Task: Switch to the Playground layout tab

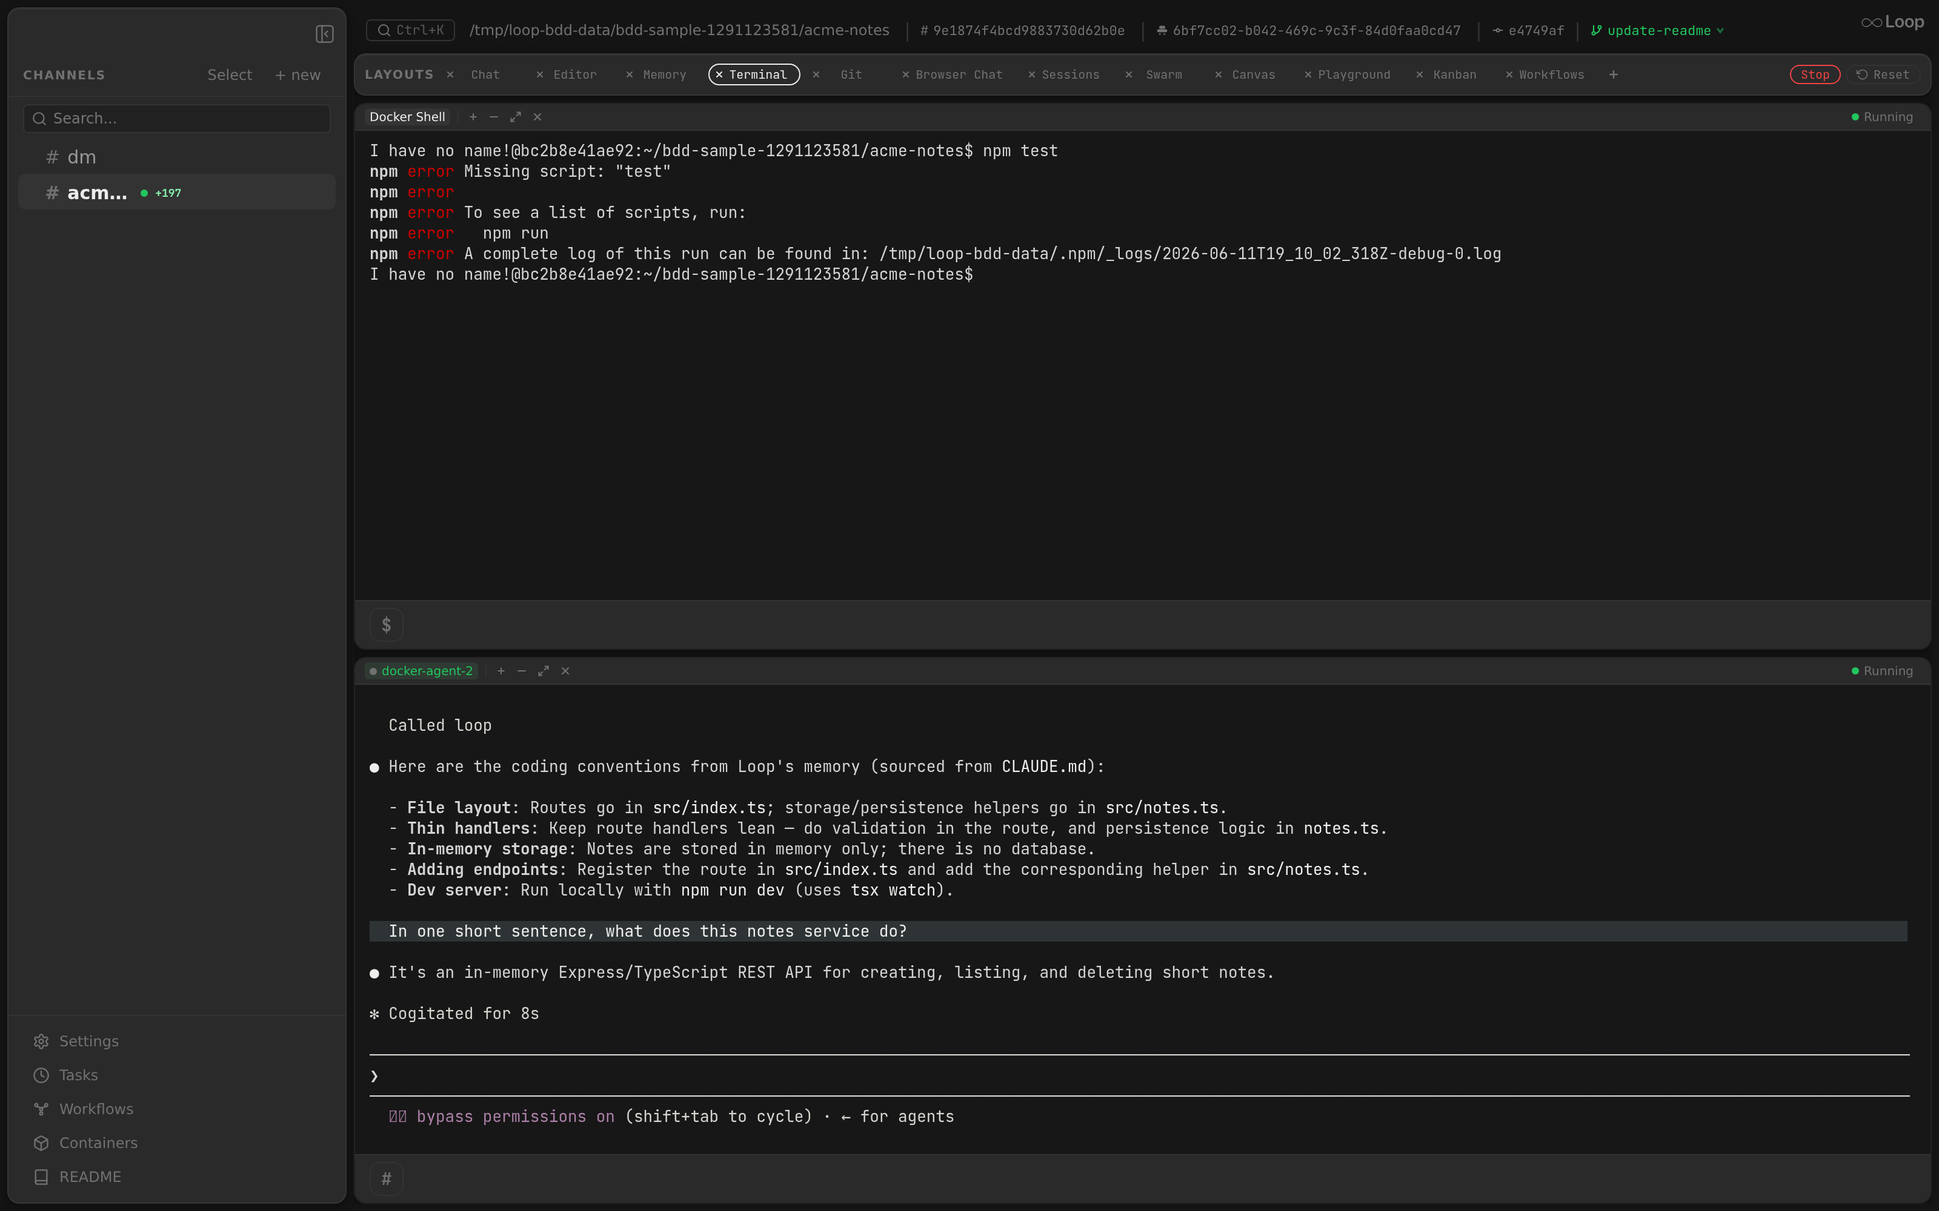Action: [x=1354, y=74]
